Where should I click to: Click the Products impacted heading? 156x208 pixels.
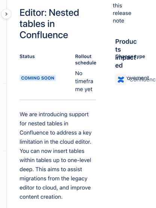pos(126,53)
